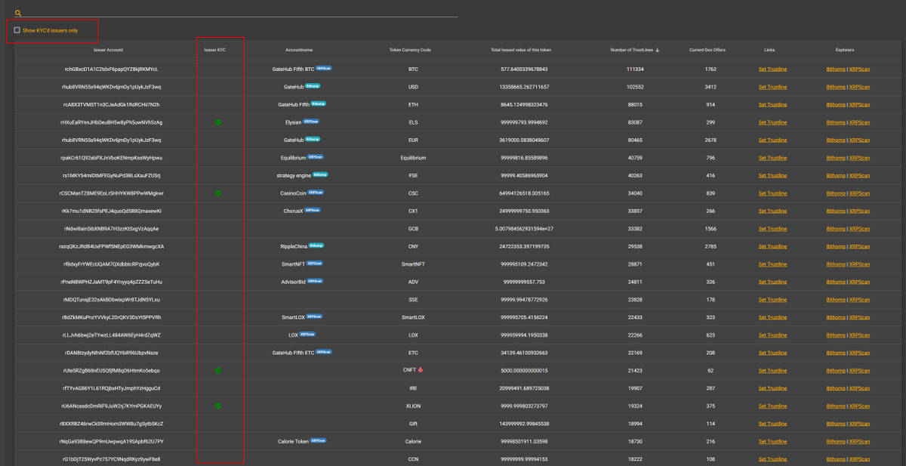Click Set Trustline for the BTC token
This screenshot has height=466, width=906.
point(772,69)
